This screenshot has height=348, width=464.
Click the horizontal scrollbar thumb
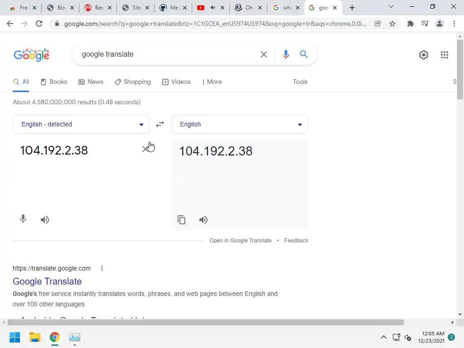[206, 322]
